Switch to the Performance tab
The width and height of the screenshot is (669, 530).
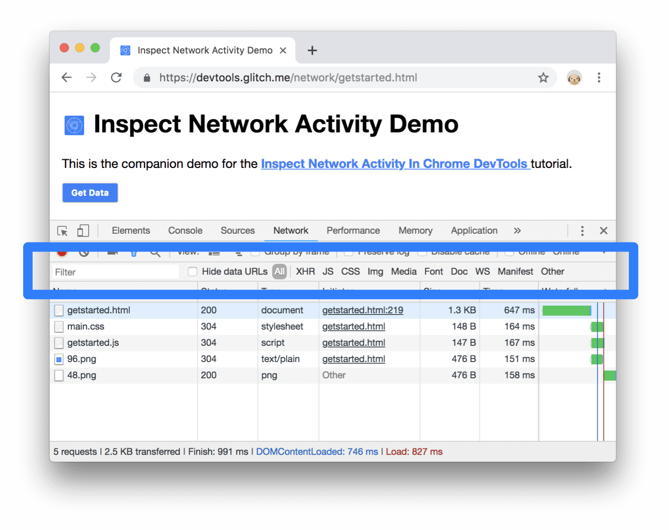click(x=353, y=231)
